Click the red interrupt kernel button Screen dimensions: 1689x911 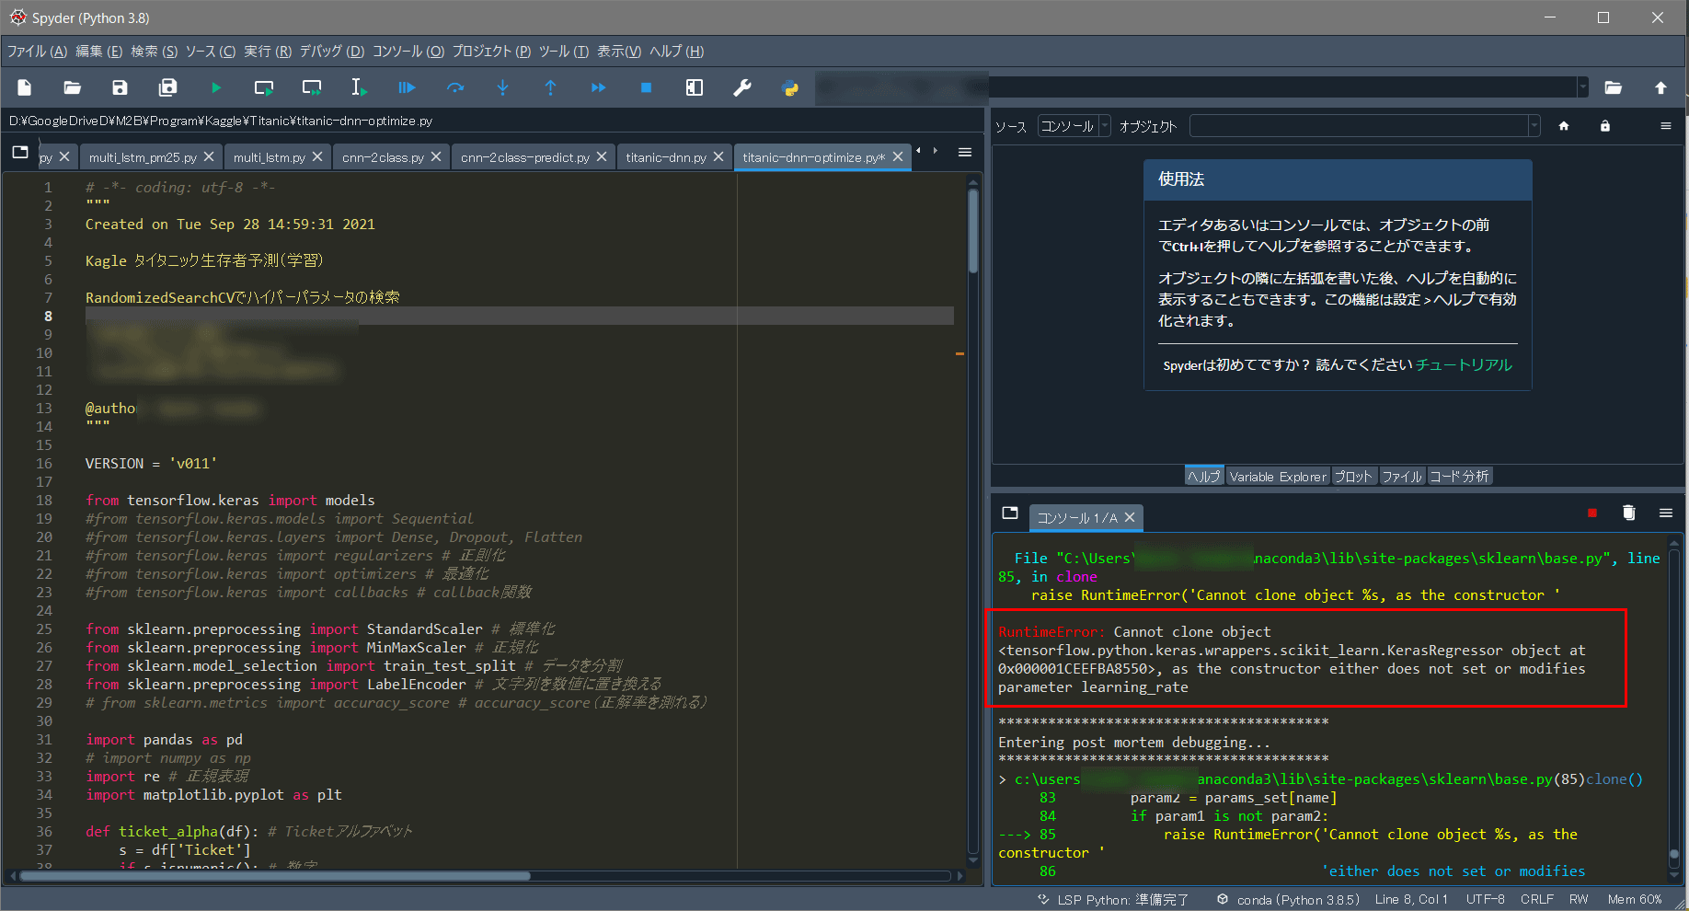tap(1591, 513)
